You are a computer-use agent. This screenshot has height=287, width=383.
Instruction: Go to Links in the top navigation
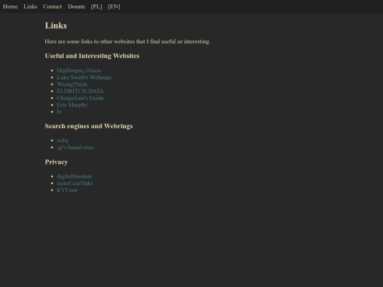tap(30, 6)
